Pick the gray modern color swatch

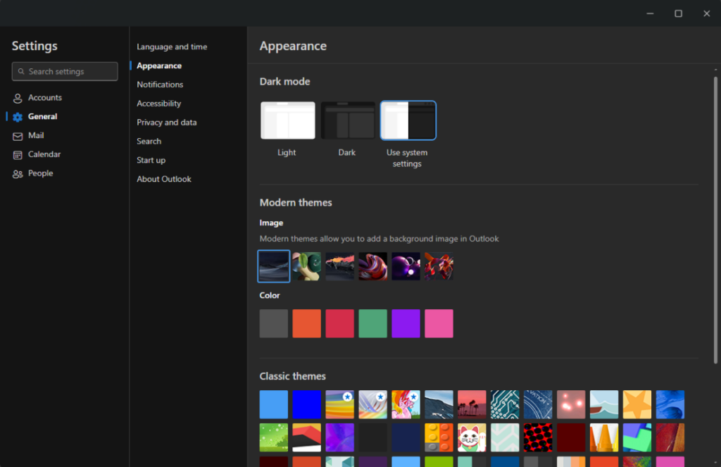point(274,323)
